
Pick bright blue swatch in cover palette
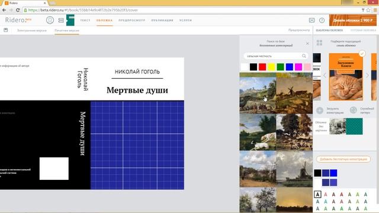click(x=333, y=173)
